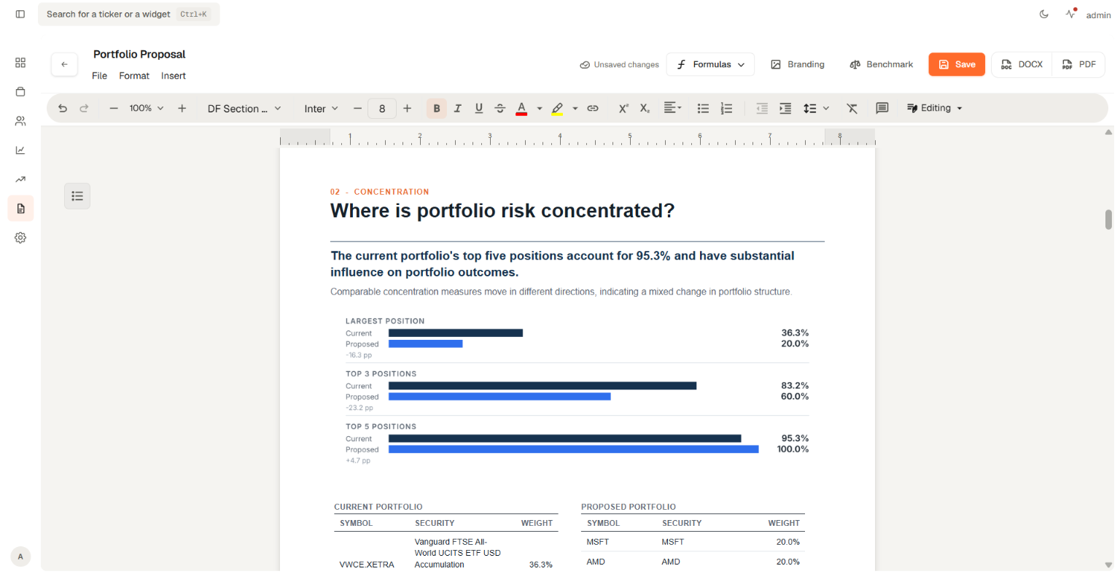1120x574 pixels.
Task: Open the File menu
Action: click(99, 76)
